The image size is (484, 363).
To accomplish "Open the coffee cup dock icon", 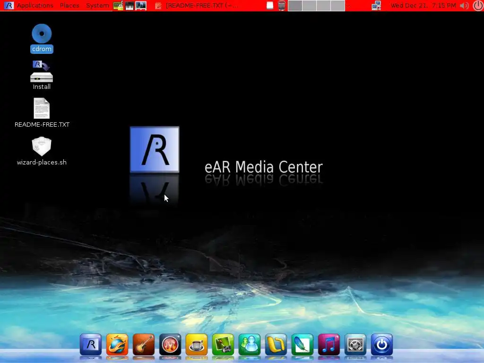I will point(197,344).
